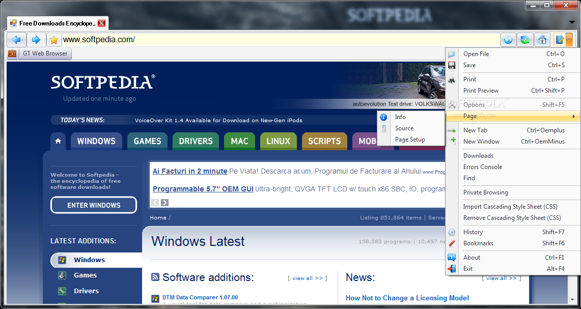Select Print Preview menu entry
This screenshot has width=581, height=309.
pyautogui.click(x=513, y=91)
